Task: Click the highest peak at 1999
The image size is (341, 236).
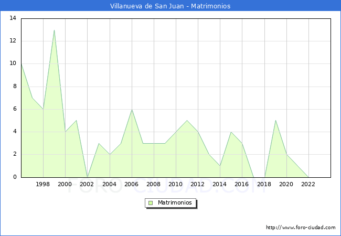Action: pos(54,30)
